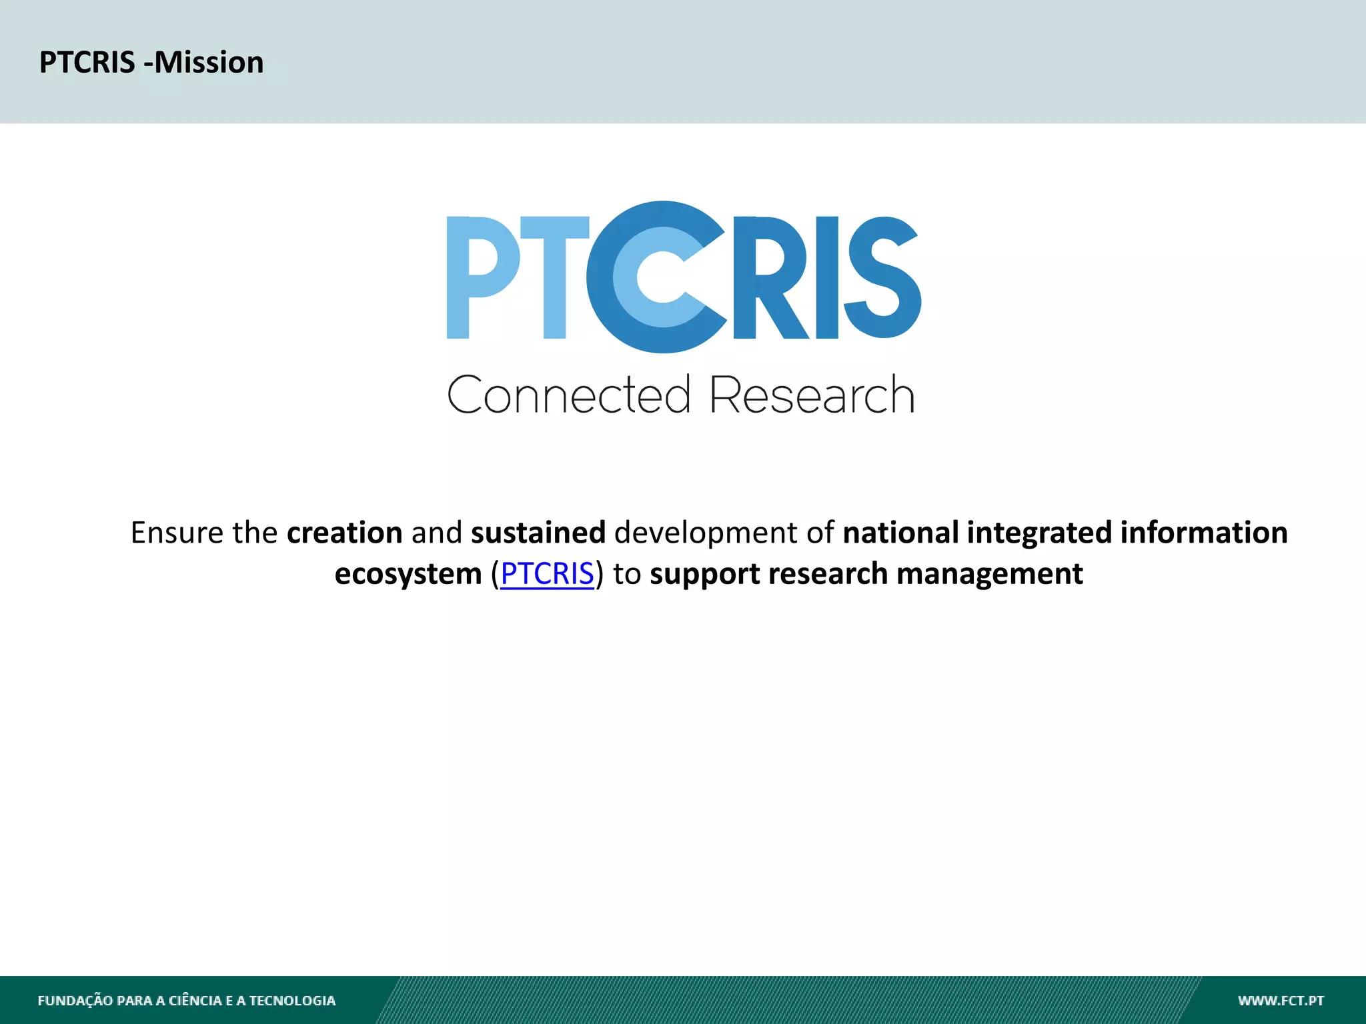Click the bold phrase 'national integrated information'
This screenshot has height=1024, width=1366.
click(x=1065, y=533)
